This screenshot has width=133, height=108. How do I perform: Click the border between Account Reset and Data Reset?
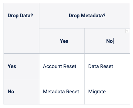tap(84, 66)
